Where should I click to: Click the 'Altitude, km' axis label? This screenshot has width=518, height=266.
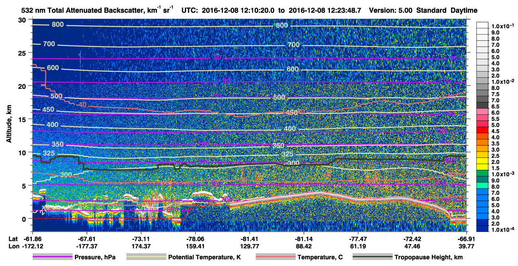point(9,125)
